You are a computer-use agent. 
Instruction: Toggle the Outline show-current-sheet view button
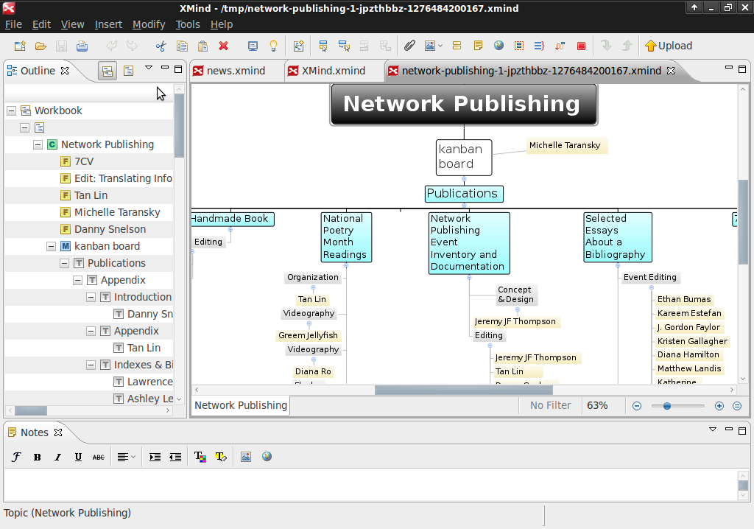point(128,71)
